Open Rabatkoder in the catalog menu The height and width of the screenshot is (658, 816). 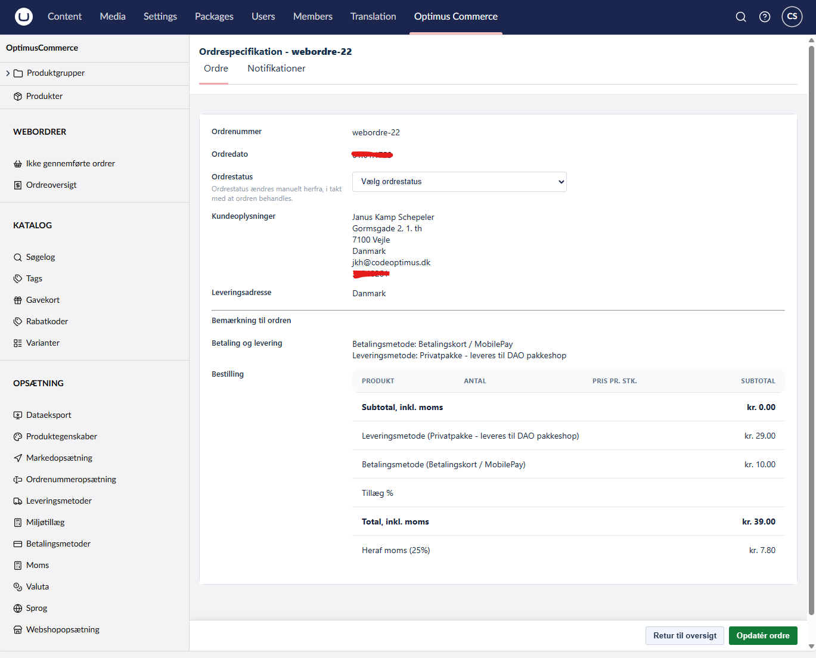pyautogui.click(x=47, y=322)
